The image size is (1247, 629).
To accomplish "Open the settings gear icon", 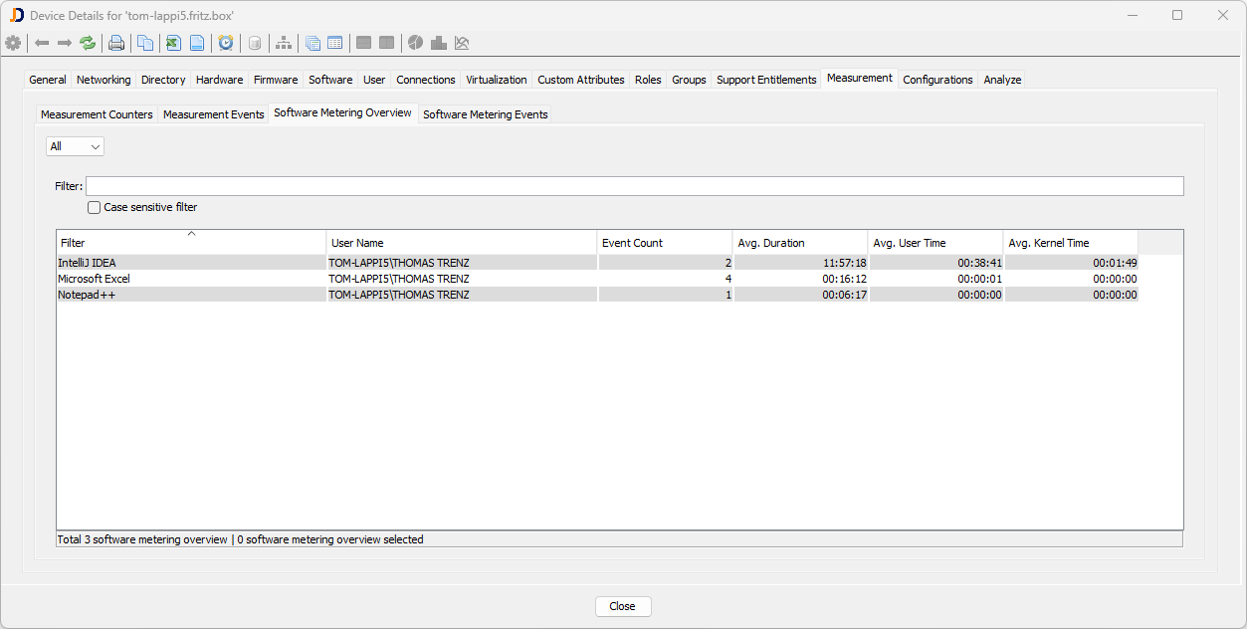I will pos(14,43).
